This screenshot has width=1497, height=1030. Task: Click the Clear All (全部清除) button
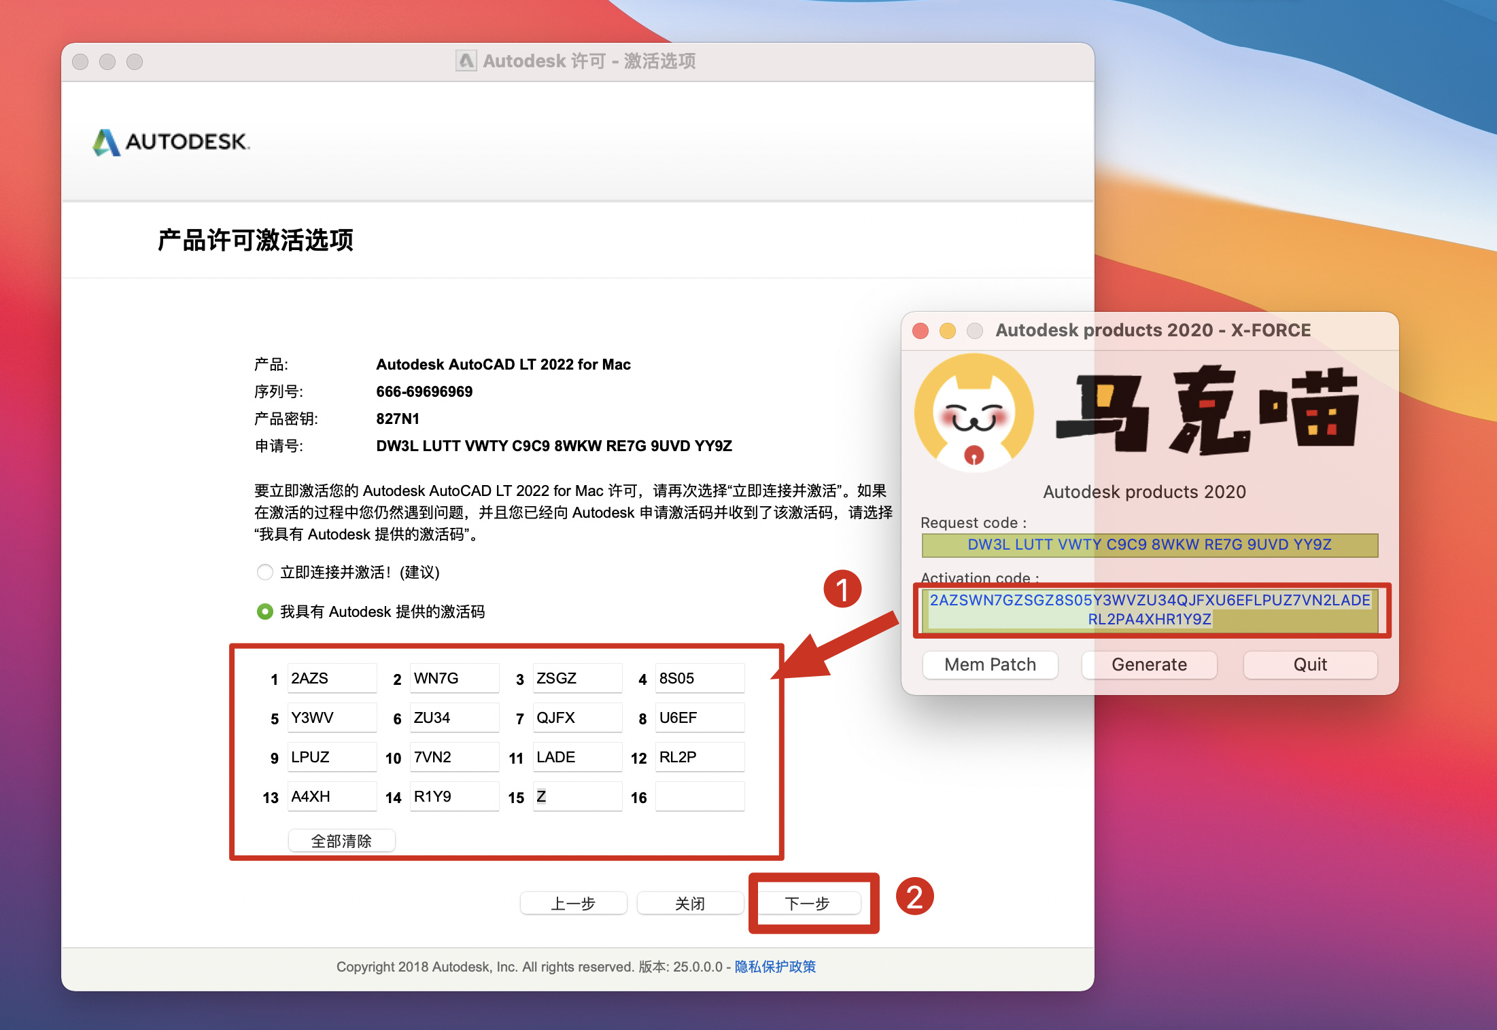[341, 841]
